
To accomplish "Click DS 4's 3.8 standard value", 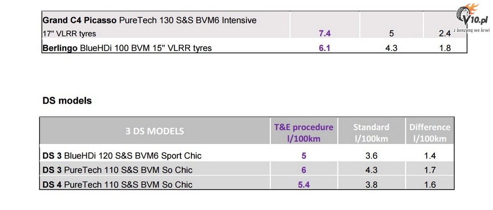I will pos(371,185).
